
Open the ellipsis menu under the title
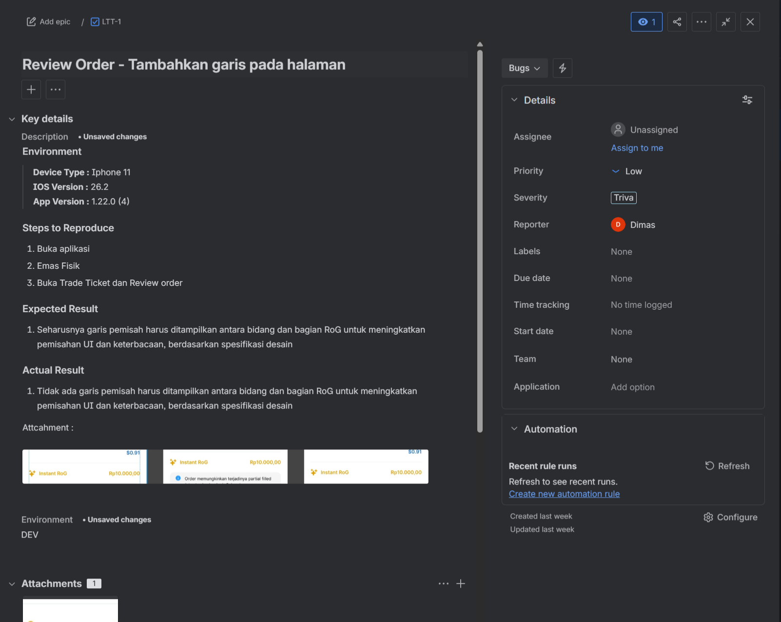[x=56, y=89]
